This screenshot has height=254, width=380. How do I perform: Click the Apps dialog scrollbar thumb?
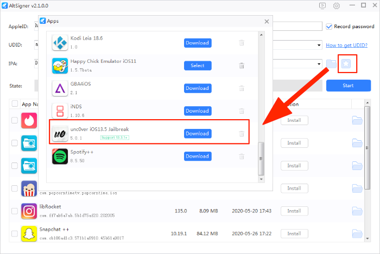coord(261,159)
